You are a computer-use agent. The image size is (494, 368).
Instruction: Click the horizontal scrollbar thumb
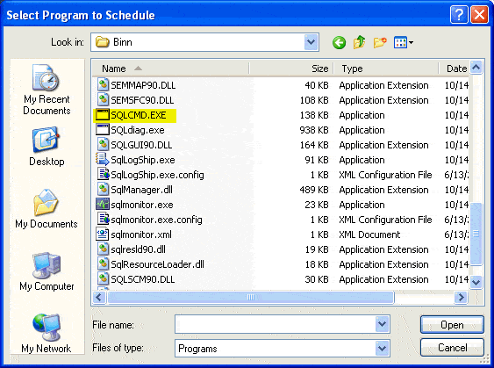tap(250, 297)
